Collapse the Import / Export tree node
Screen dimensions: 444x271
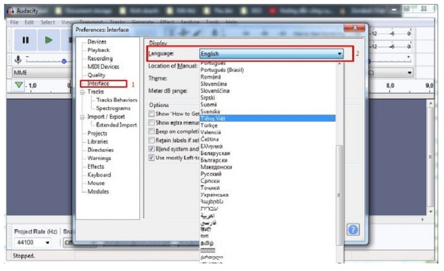[x=83, y=117]
